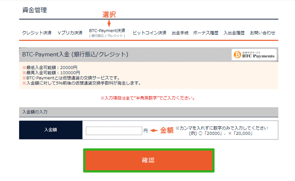
Task: Open the ビットコイン決済 tab
Action: 149,33
